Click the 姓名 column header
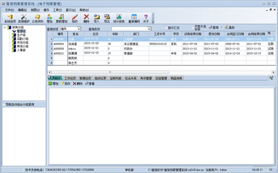 (x=76, y=34)
